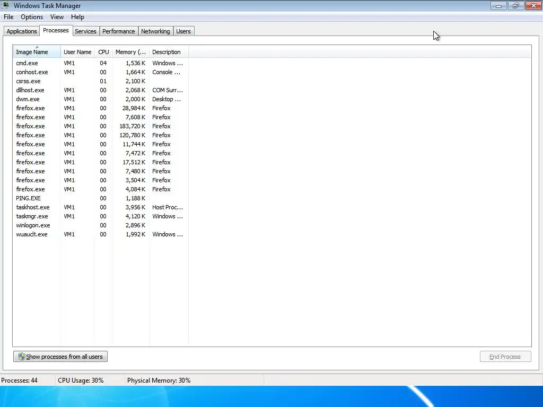Select firefox.exe using 11,744 K
Screen dimensions: 543x407
point(100,144)
